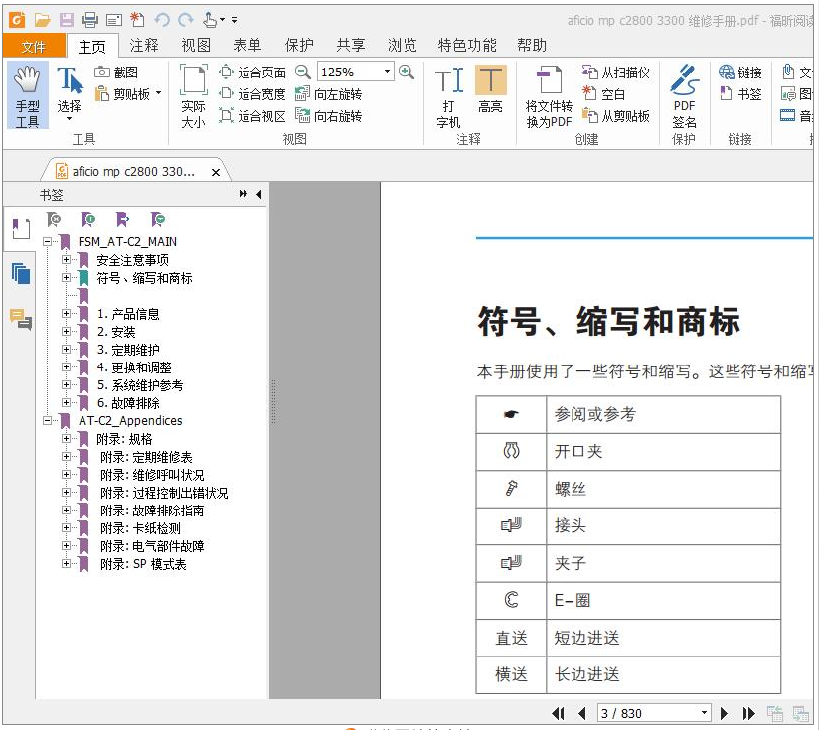Switch to the 保护 ribbon tab
Screen dimensions: 819x730
click(x=299, y=46)
